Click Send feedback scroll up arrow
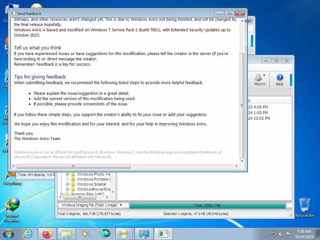The height and width of the screenshot is (240, 320). click(x=242, y=21)
